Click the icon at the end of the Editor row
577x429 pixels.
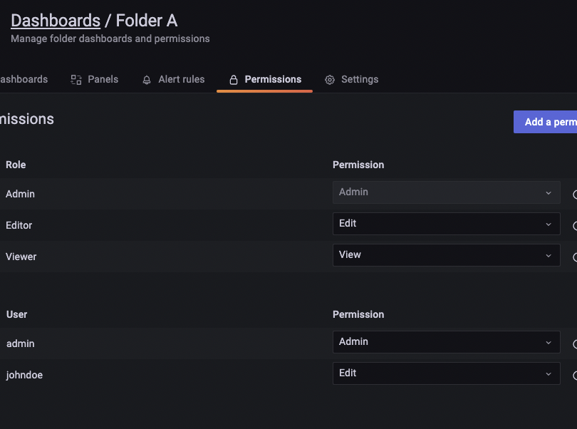[574, 224]
